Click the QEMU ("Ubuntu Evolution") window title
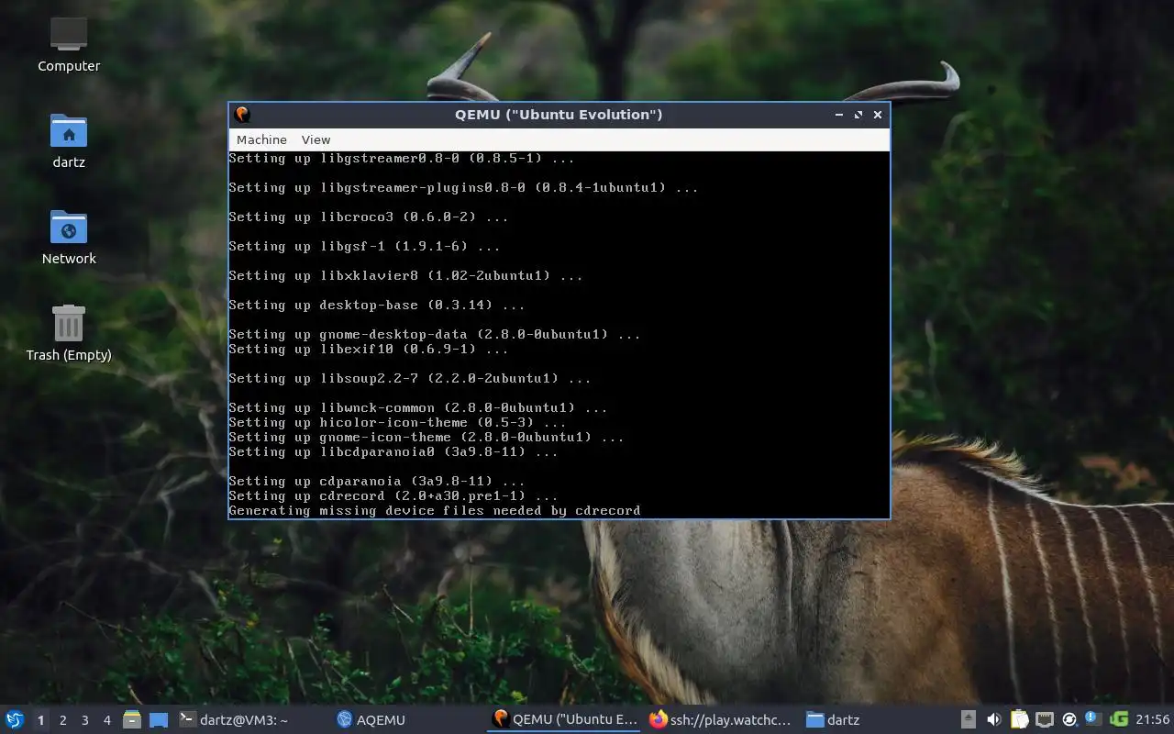 click(x=559, y=114)
